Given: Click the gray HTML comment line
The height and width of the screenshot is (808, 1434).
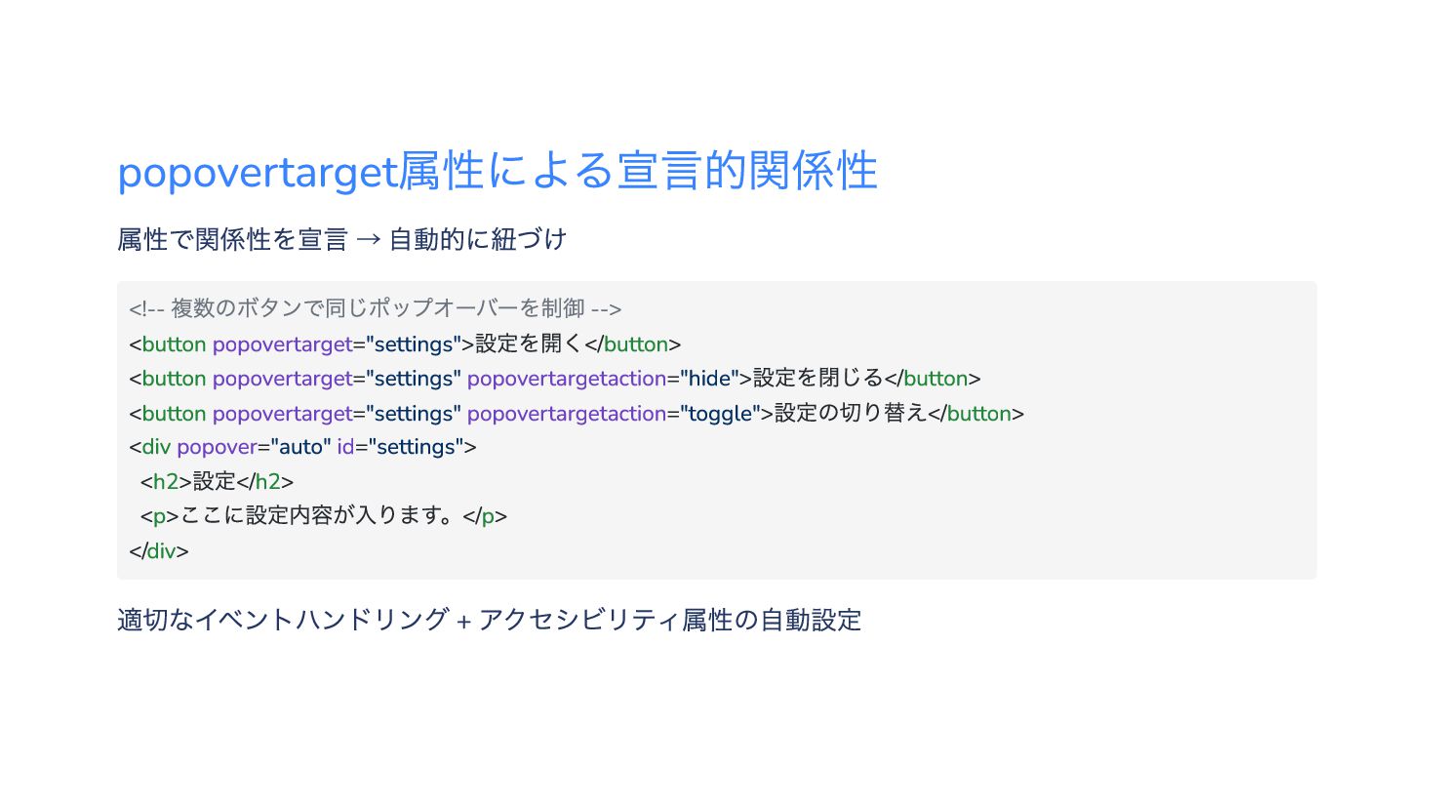Looking at the screenshot, I should pos(375,308).
